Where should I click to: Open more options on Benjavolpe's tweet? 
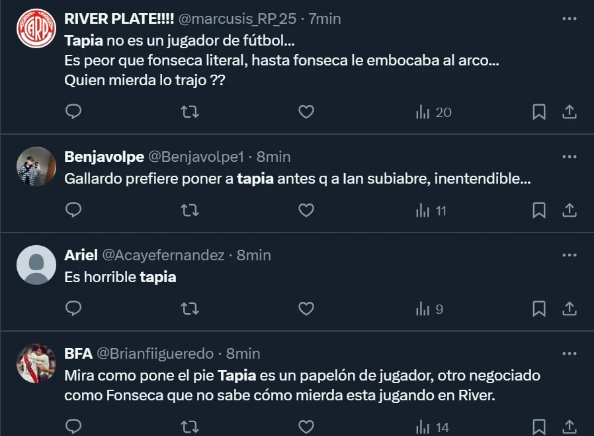[569, 157]
